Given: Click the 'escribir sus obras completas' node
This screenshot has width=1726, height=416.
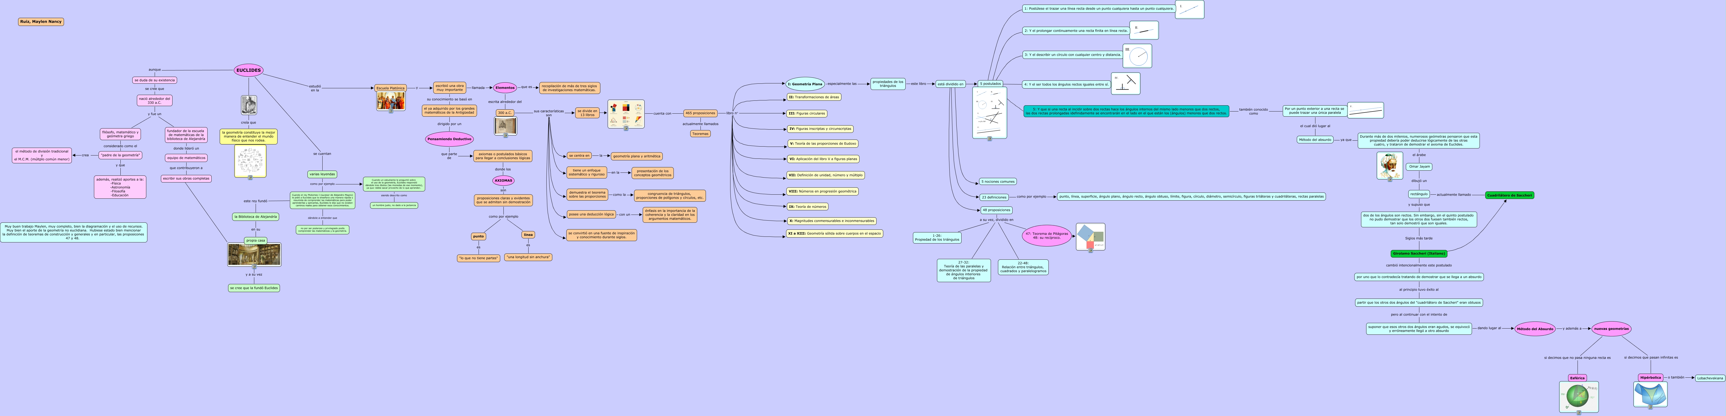Looking at the screenshot, I should (x=186, y=179).
